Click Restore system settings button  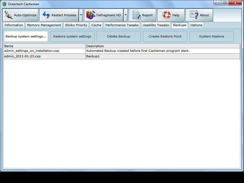click(x=72, y=36)
